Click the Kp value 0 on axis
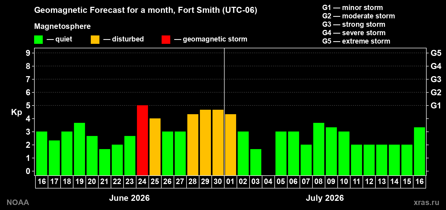The image size is (446, 210). (x=28, y=171)
